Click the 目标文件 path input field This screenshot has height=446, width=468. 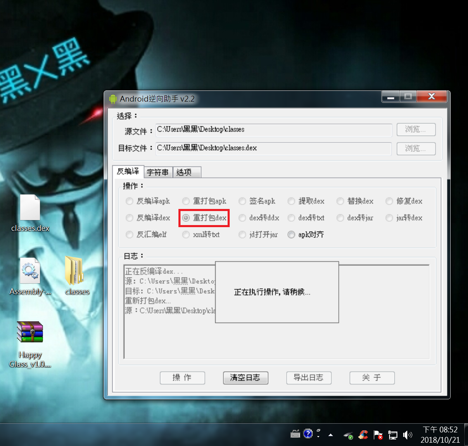[x=274, y=148]
